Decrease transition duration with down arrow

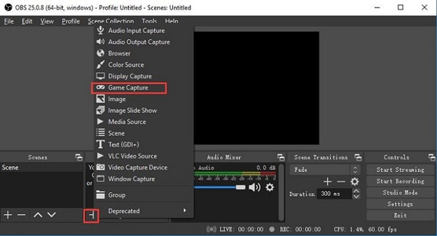pos(356,197)
